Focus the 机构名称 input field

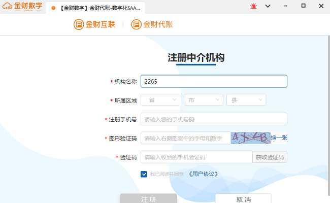[214, 81]
